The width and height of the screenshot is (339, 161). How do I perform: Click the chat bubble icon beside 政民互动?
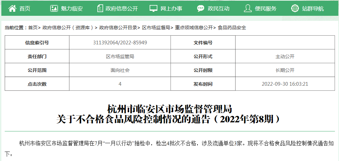click(201, 8)
